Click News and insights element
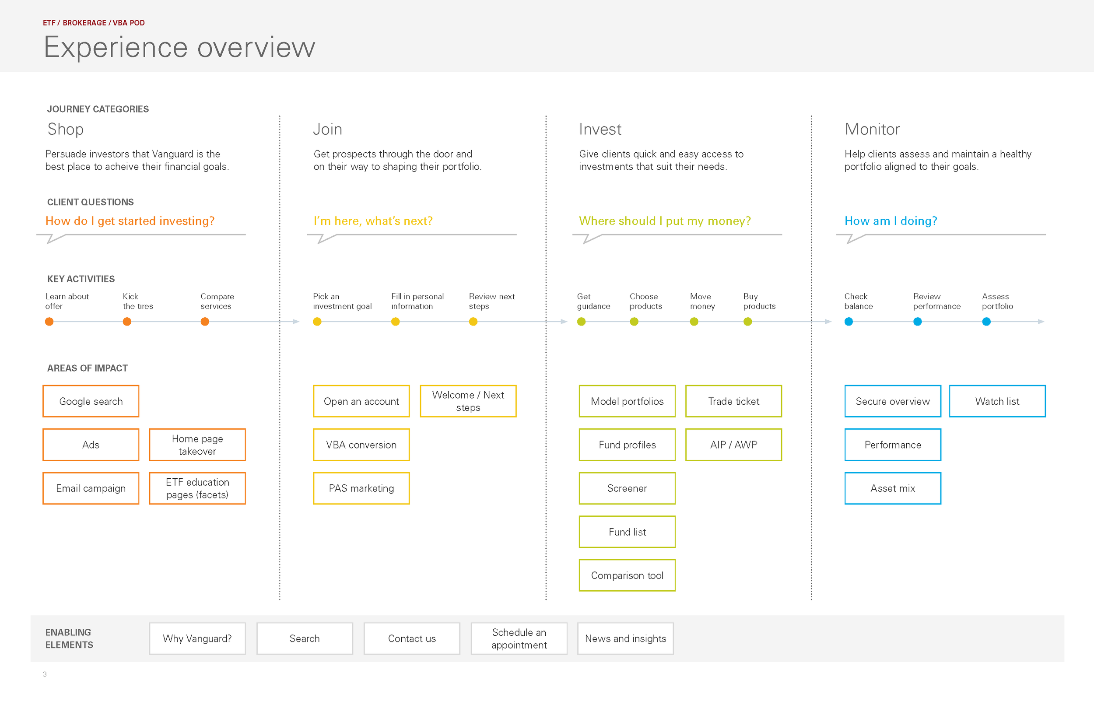The image size is (1094, 708). pyautogui.click(x=626, y=638)
